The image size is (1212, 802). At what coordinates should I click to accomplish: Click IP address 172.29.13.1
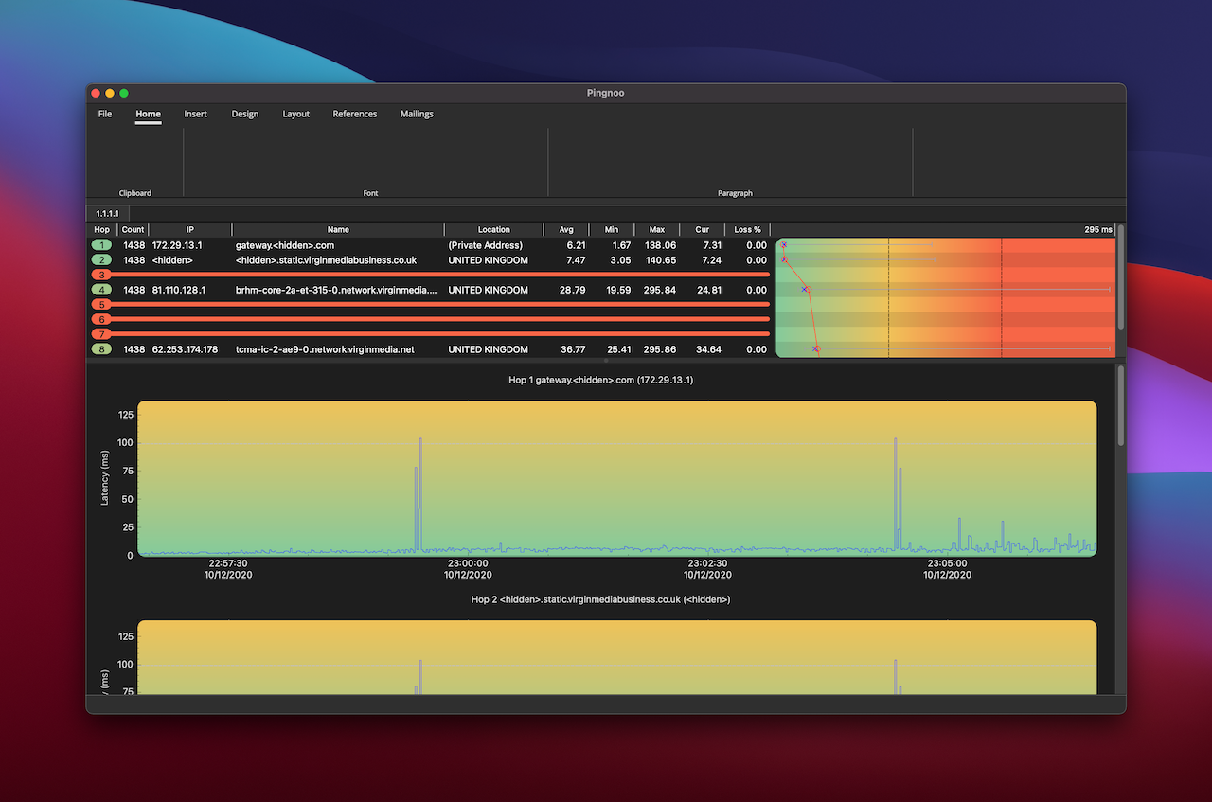click(x=177, y=245)
